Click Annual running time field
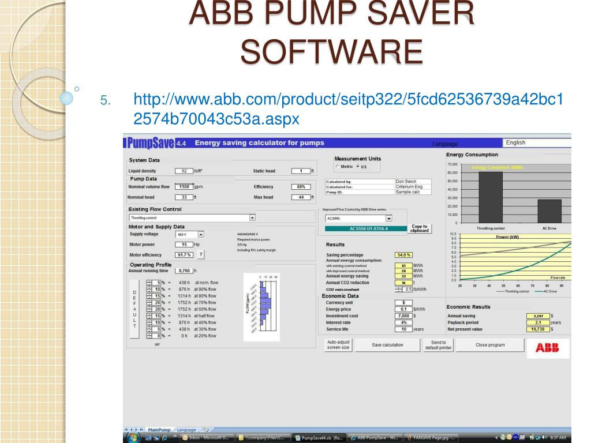591x443 pixels. 184,271
